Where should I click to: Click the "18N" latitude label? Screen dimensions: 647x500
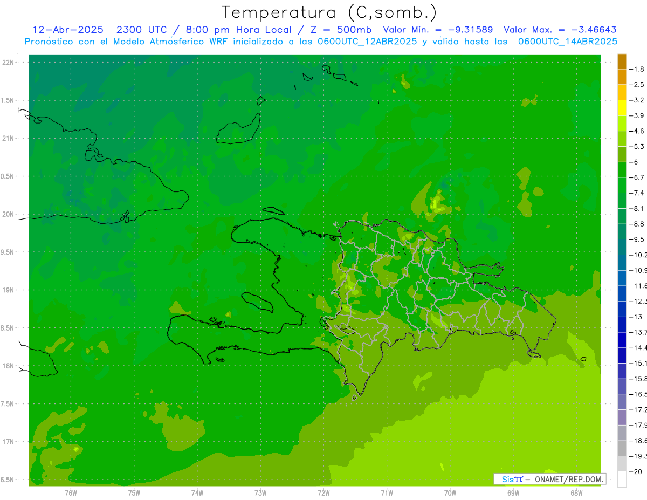[x=9, y=366]
